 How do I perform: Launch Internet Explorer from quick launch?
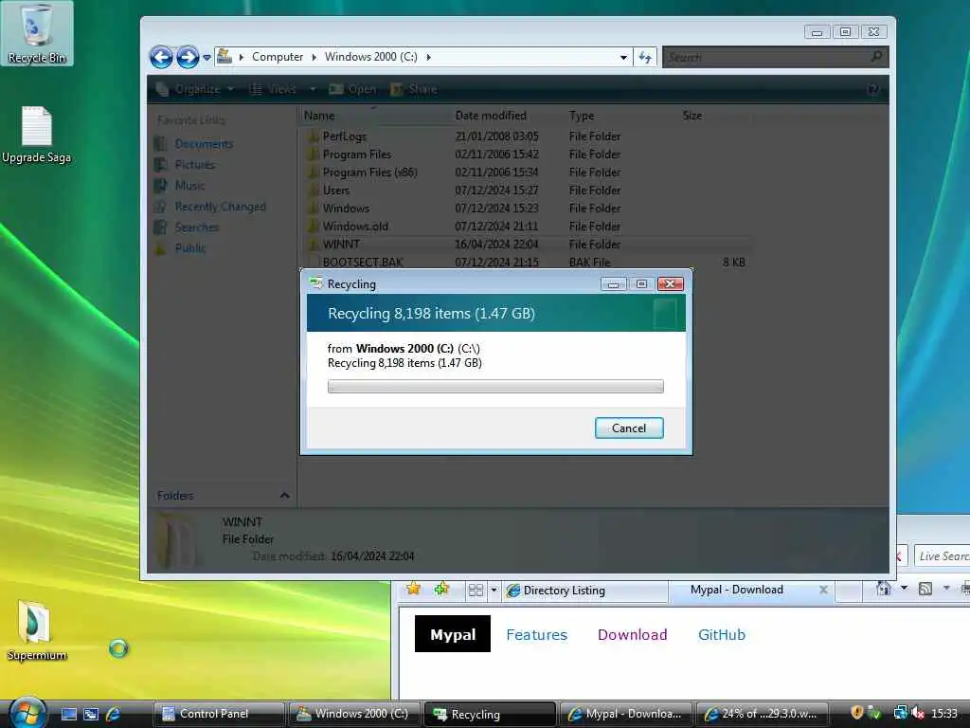[113, 714]
